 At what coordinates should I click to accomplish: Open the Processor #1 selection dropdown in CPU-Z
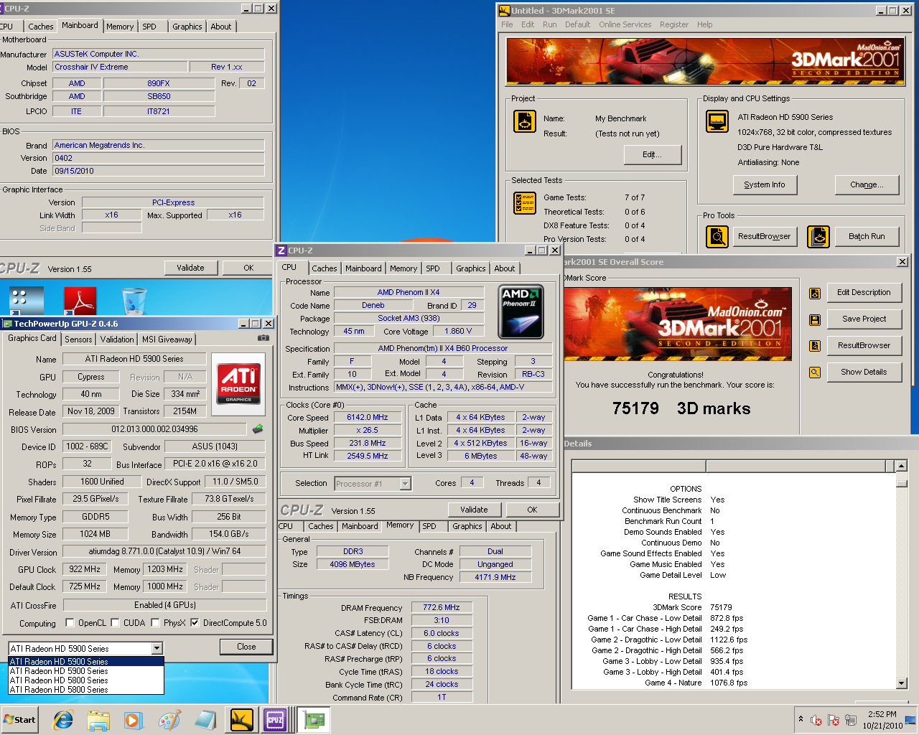(406, 484)
